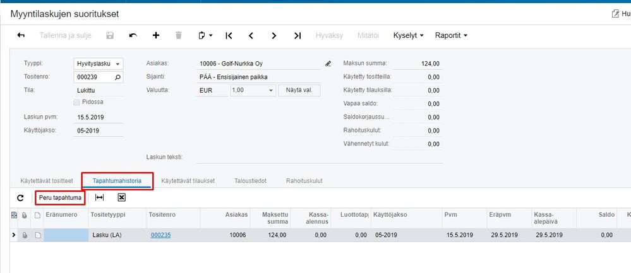Click attachment paperclip column header
The width and height of the screenshot is (631, 273).
pos(25,215)
